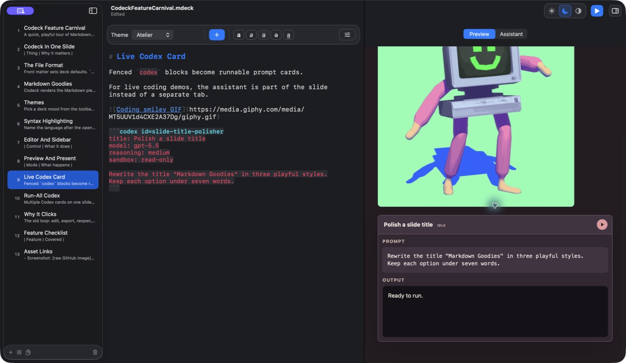The width and height of the screenshot is (626, 363).
Task: Open slide 4 Markdown Goodies
Action: point(53,87)
